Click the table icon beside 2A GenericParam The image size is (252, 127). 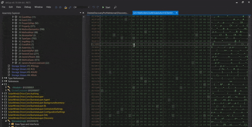pos(16,57)
